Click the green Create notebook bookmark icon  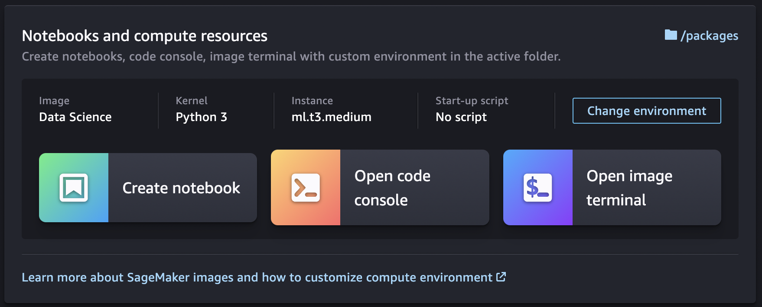[x=74, y=188]
